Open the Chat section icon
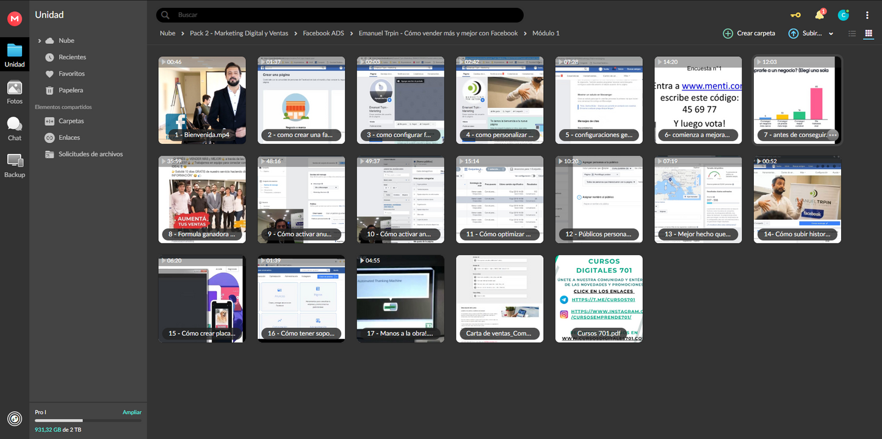This screenshot has width=882, height=439. click(15, 125)
